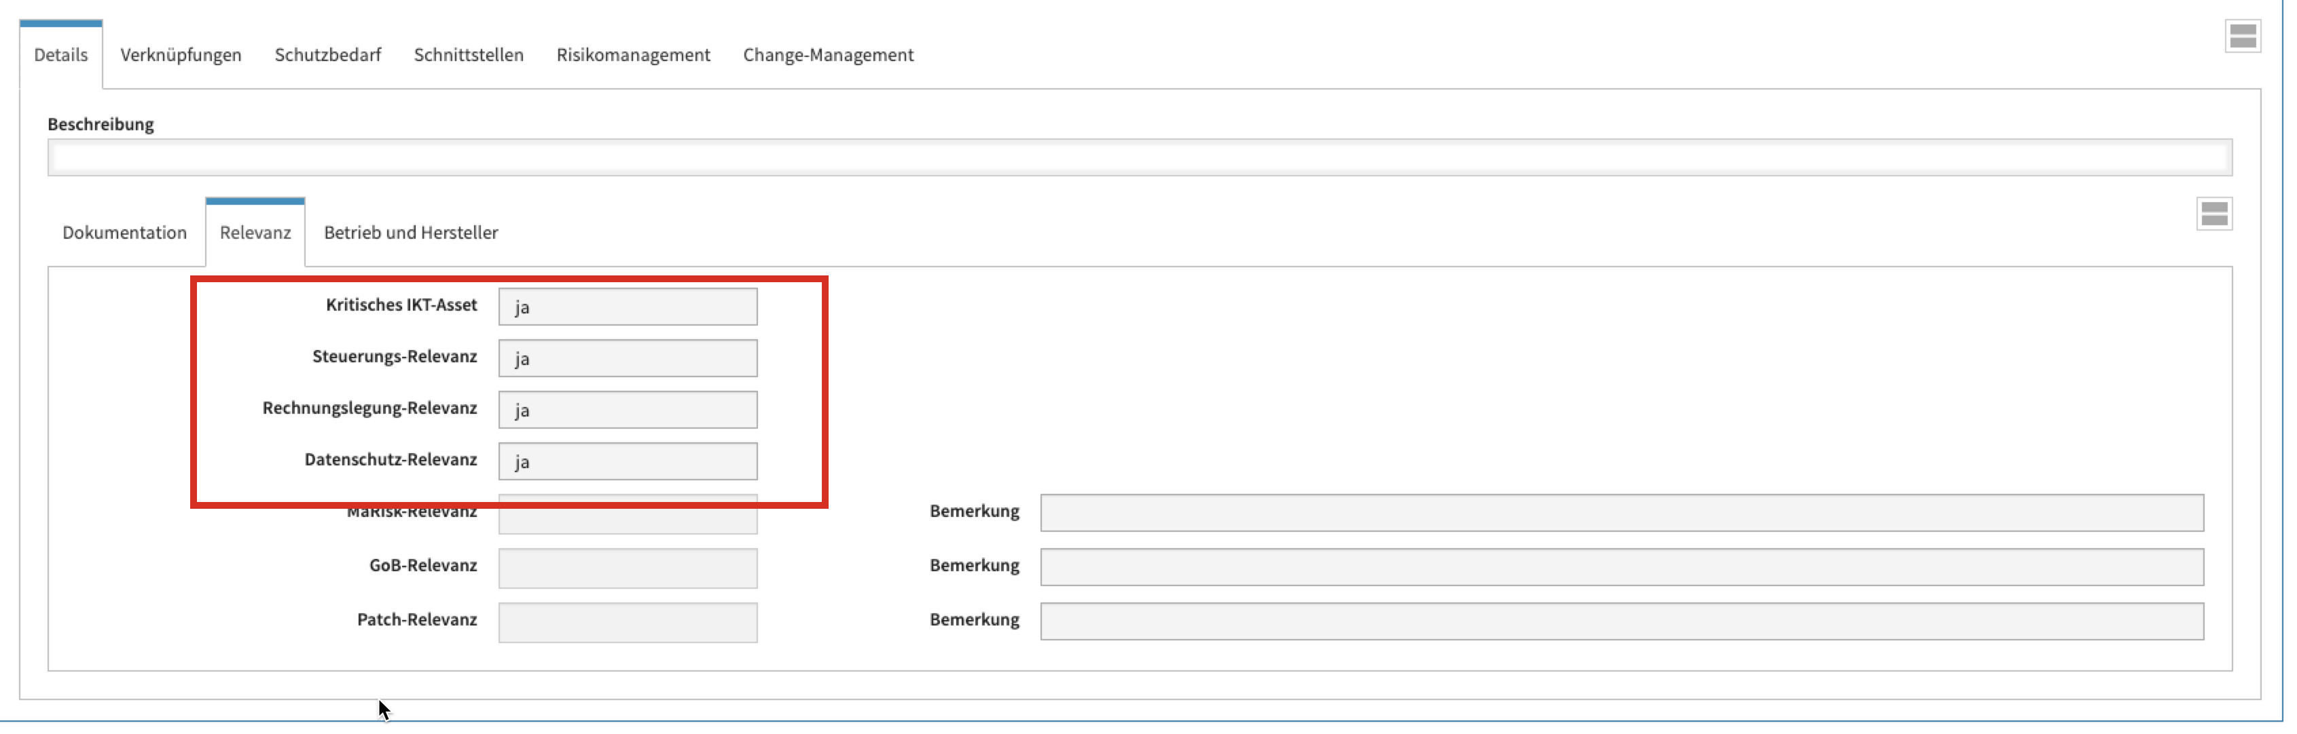The height and width of the screenshot is (734, 2297).
Task: Open the Verknüpfungen tab
Action: coord(180,55)
